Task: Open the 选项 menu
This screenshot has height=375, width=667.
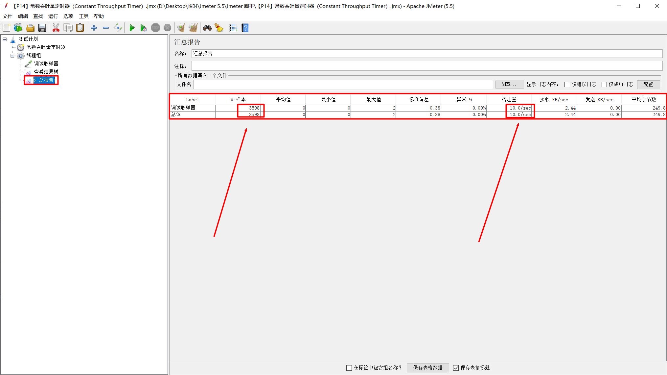Action: coord(68,16)
